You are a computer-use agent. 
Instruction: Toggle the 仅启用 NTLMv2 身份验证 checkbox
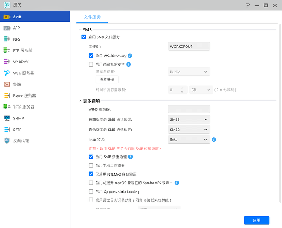tap(91, 174)
